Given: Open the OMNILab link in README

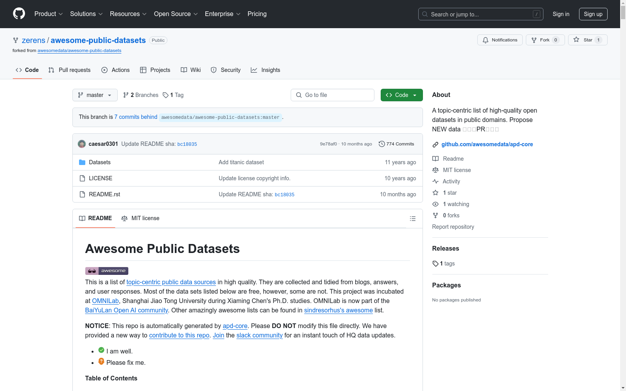Looking at the screenshot, I should coord(105,301).
